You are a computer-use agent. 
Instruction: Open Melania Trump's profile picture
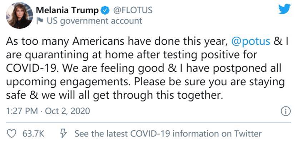pyautogui.click(x=19, y=15)
